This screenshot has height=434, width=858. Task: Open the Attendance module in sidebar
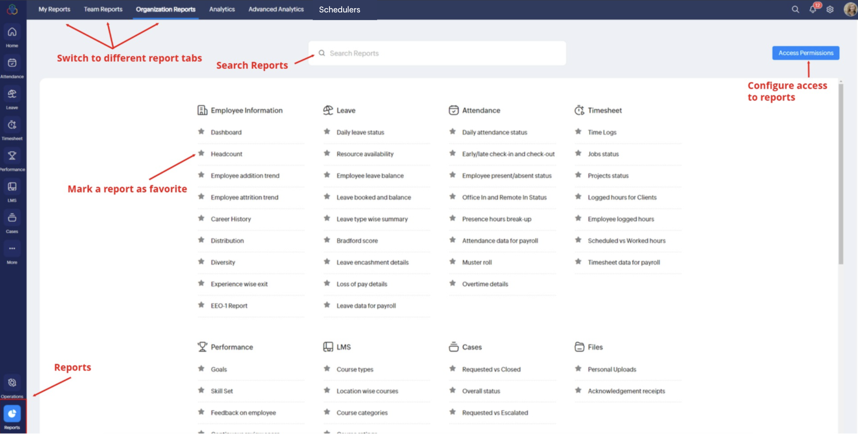pos(12,63)
